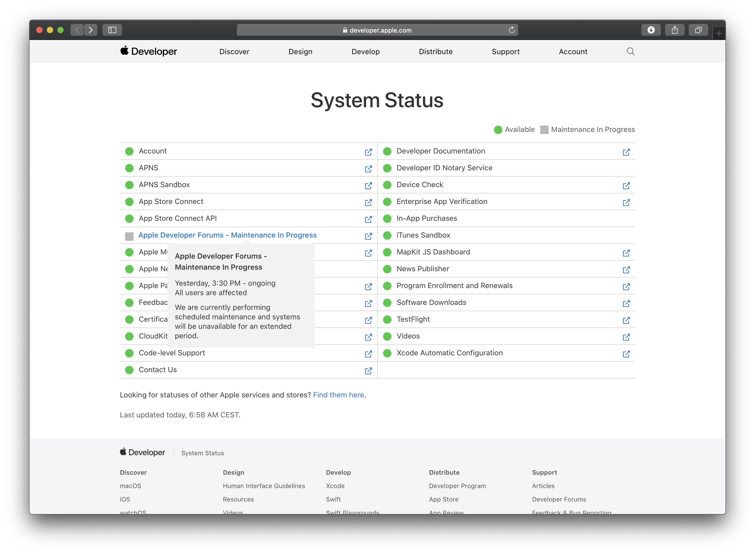Open Developer Program footer link
This screenshot has height=553, width=755.
point(457,486)
